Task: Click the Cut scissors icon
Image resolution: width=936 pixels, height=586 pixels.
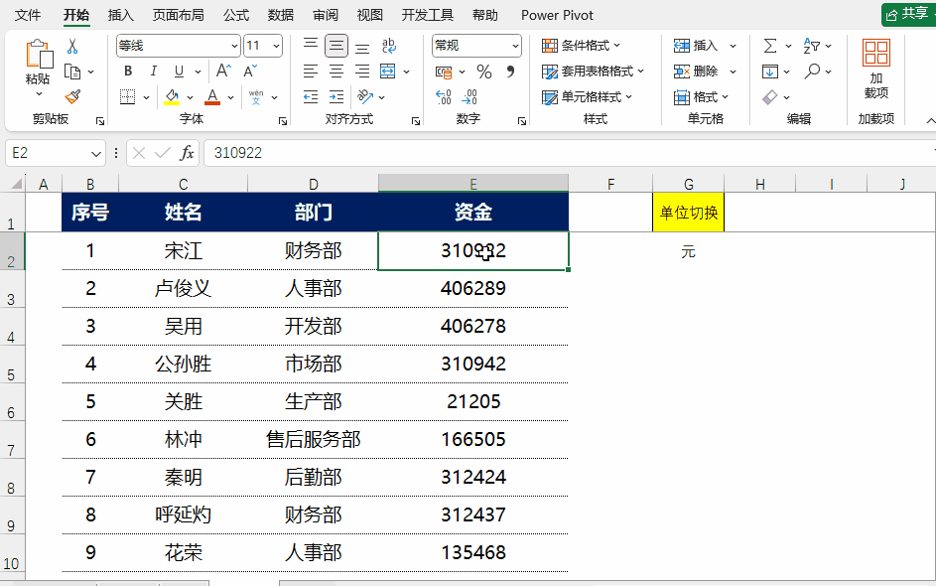Action: coord(72,46)
